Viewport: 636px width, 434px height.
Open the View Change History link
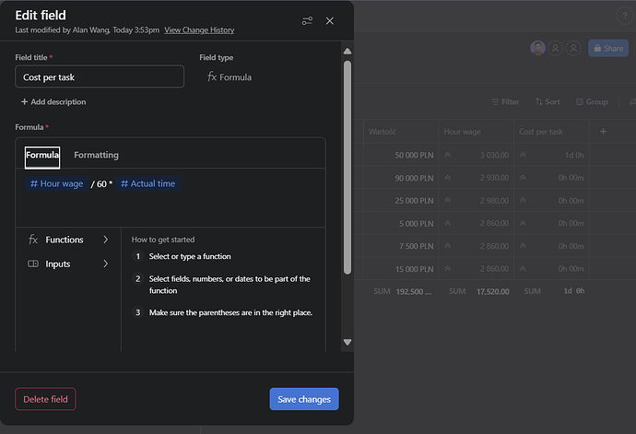pyautogui.click(x=212, y=30)
